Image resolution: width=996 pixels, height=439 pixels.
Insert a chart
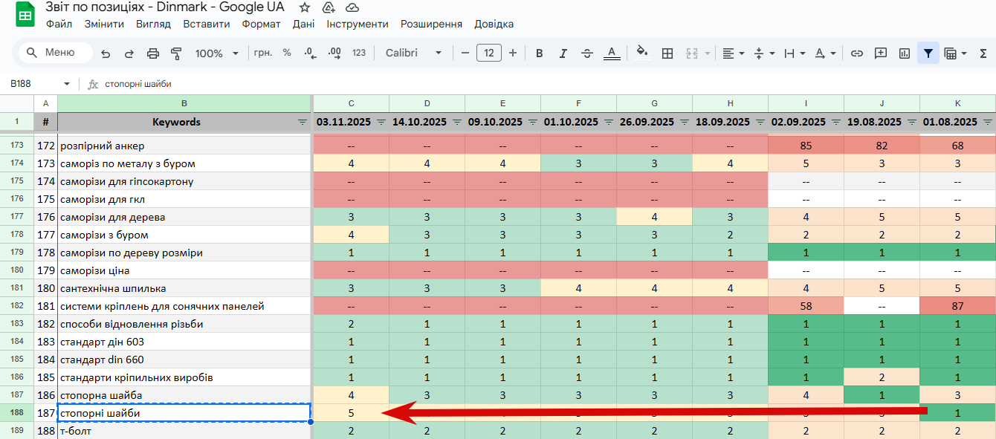pyautogui.click(x=905, y=53)
